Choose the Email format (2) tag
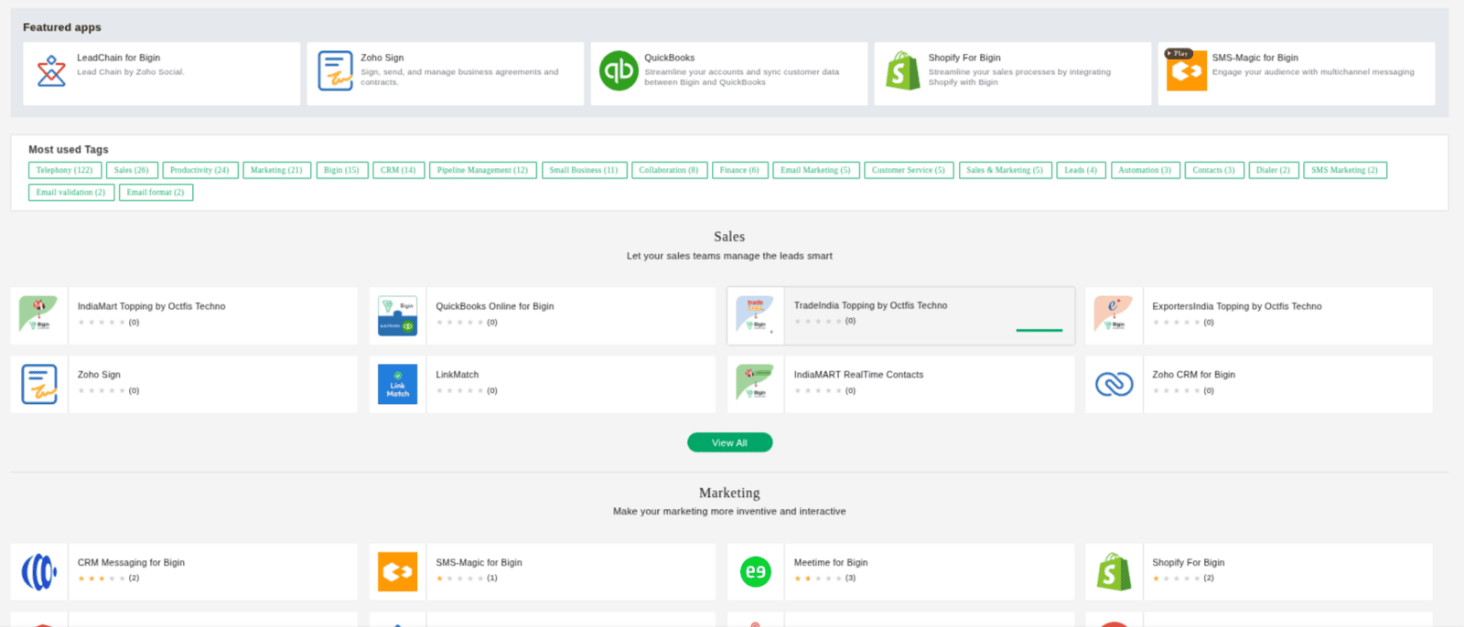The image size is (1464, 627). [156, 193]
